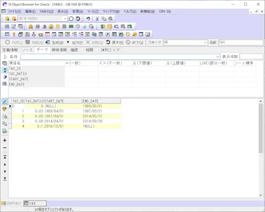Click the 生成(W) generate button
Screen dimensions: 265x212
click(55, 42)
